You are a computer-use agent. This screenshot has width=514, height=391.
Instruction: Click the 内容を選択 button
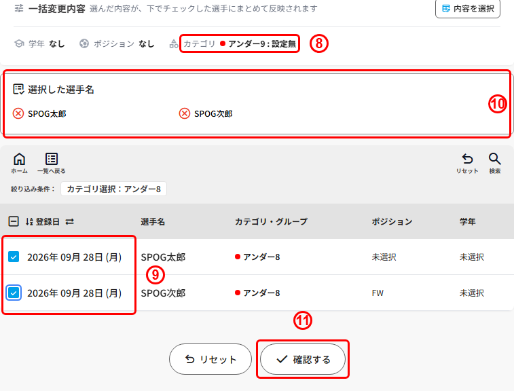(x=467, y=9)
